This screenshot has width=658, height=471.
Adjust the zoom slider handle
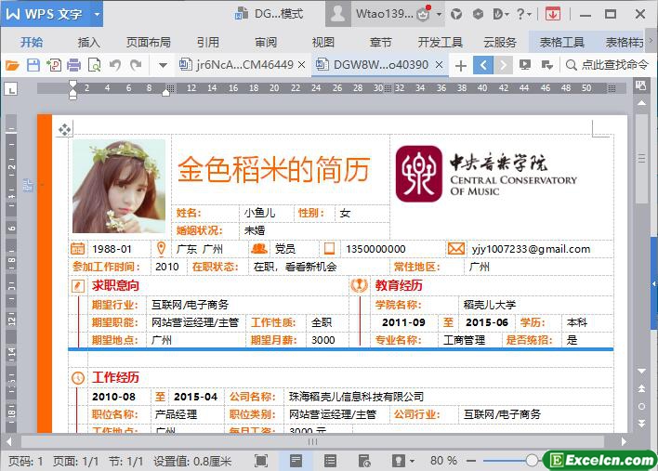(x=533, y=461)
